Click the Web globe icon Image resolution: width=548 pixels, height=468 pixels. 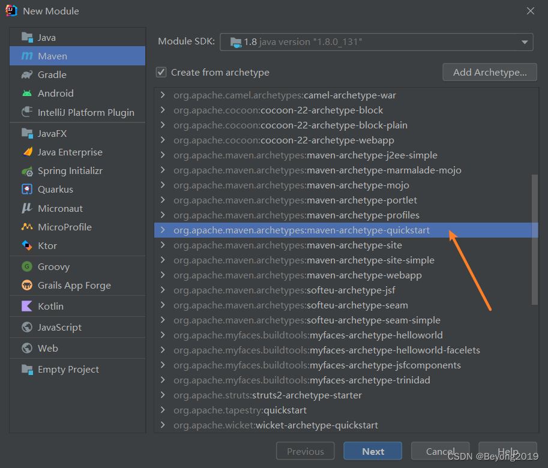pos(27,348)
